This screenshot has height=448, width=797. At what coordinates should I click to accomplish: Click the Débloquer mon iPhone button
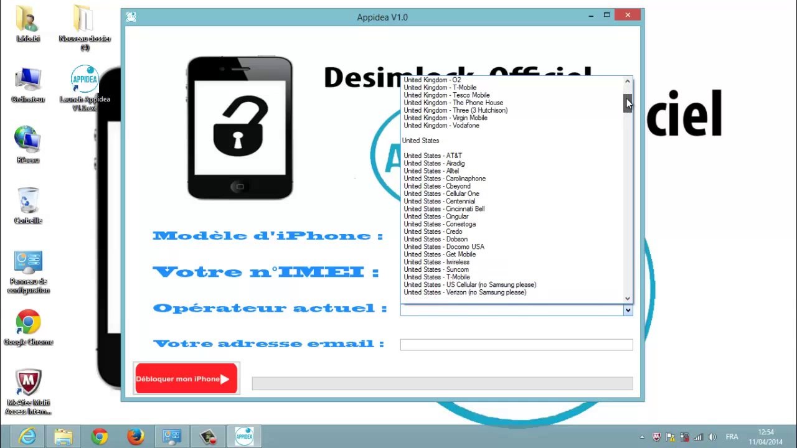click(x=186, y=378)
